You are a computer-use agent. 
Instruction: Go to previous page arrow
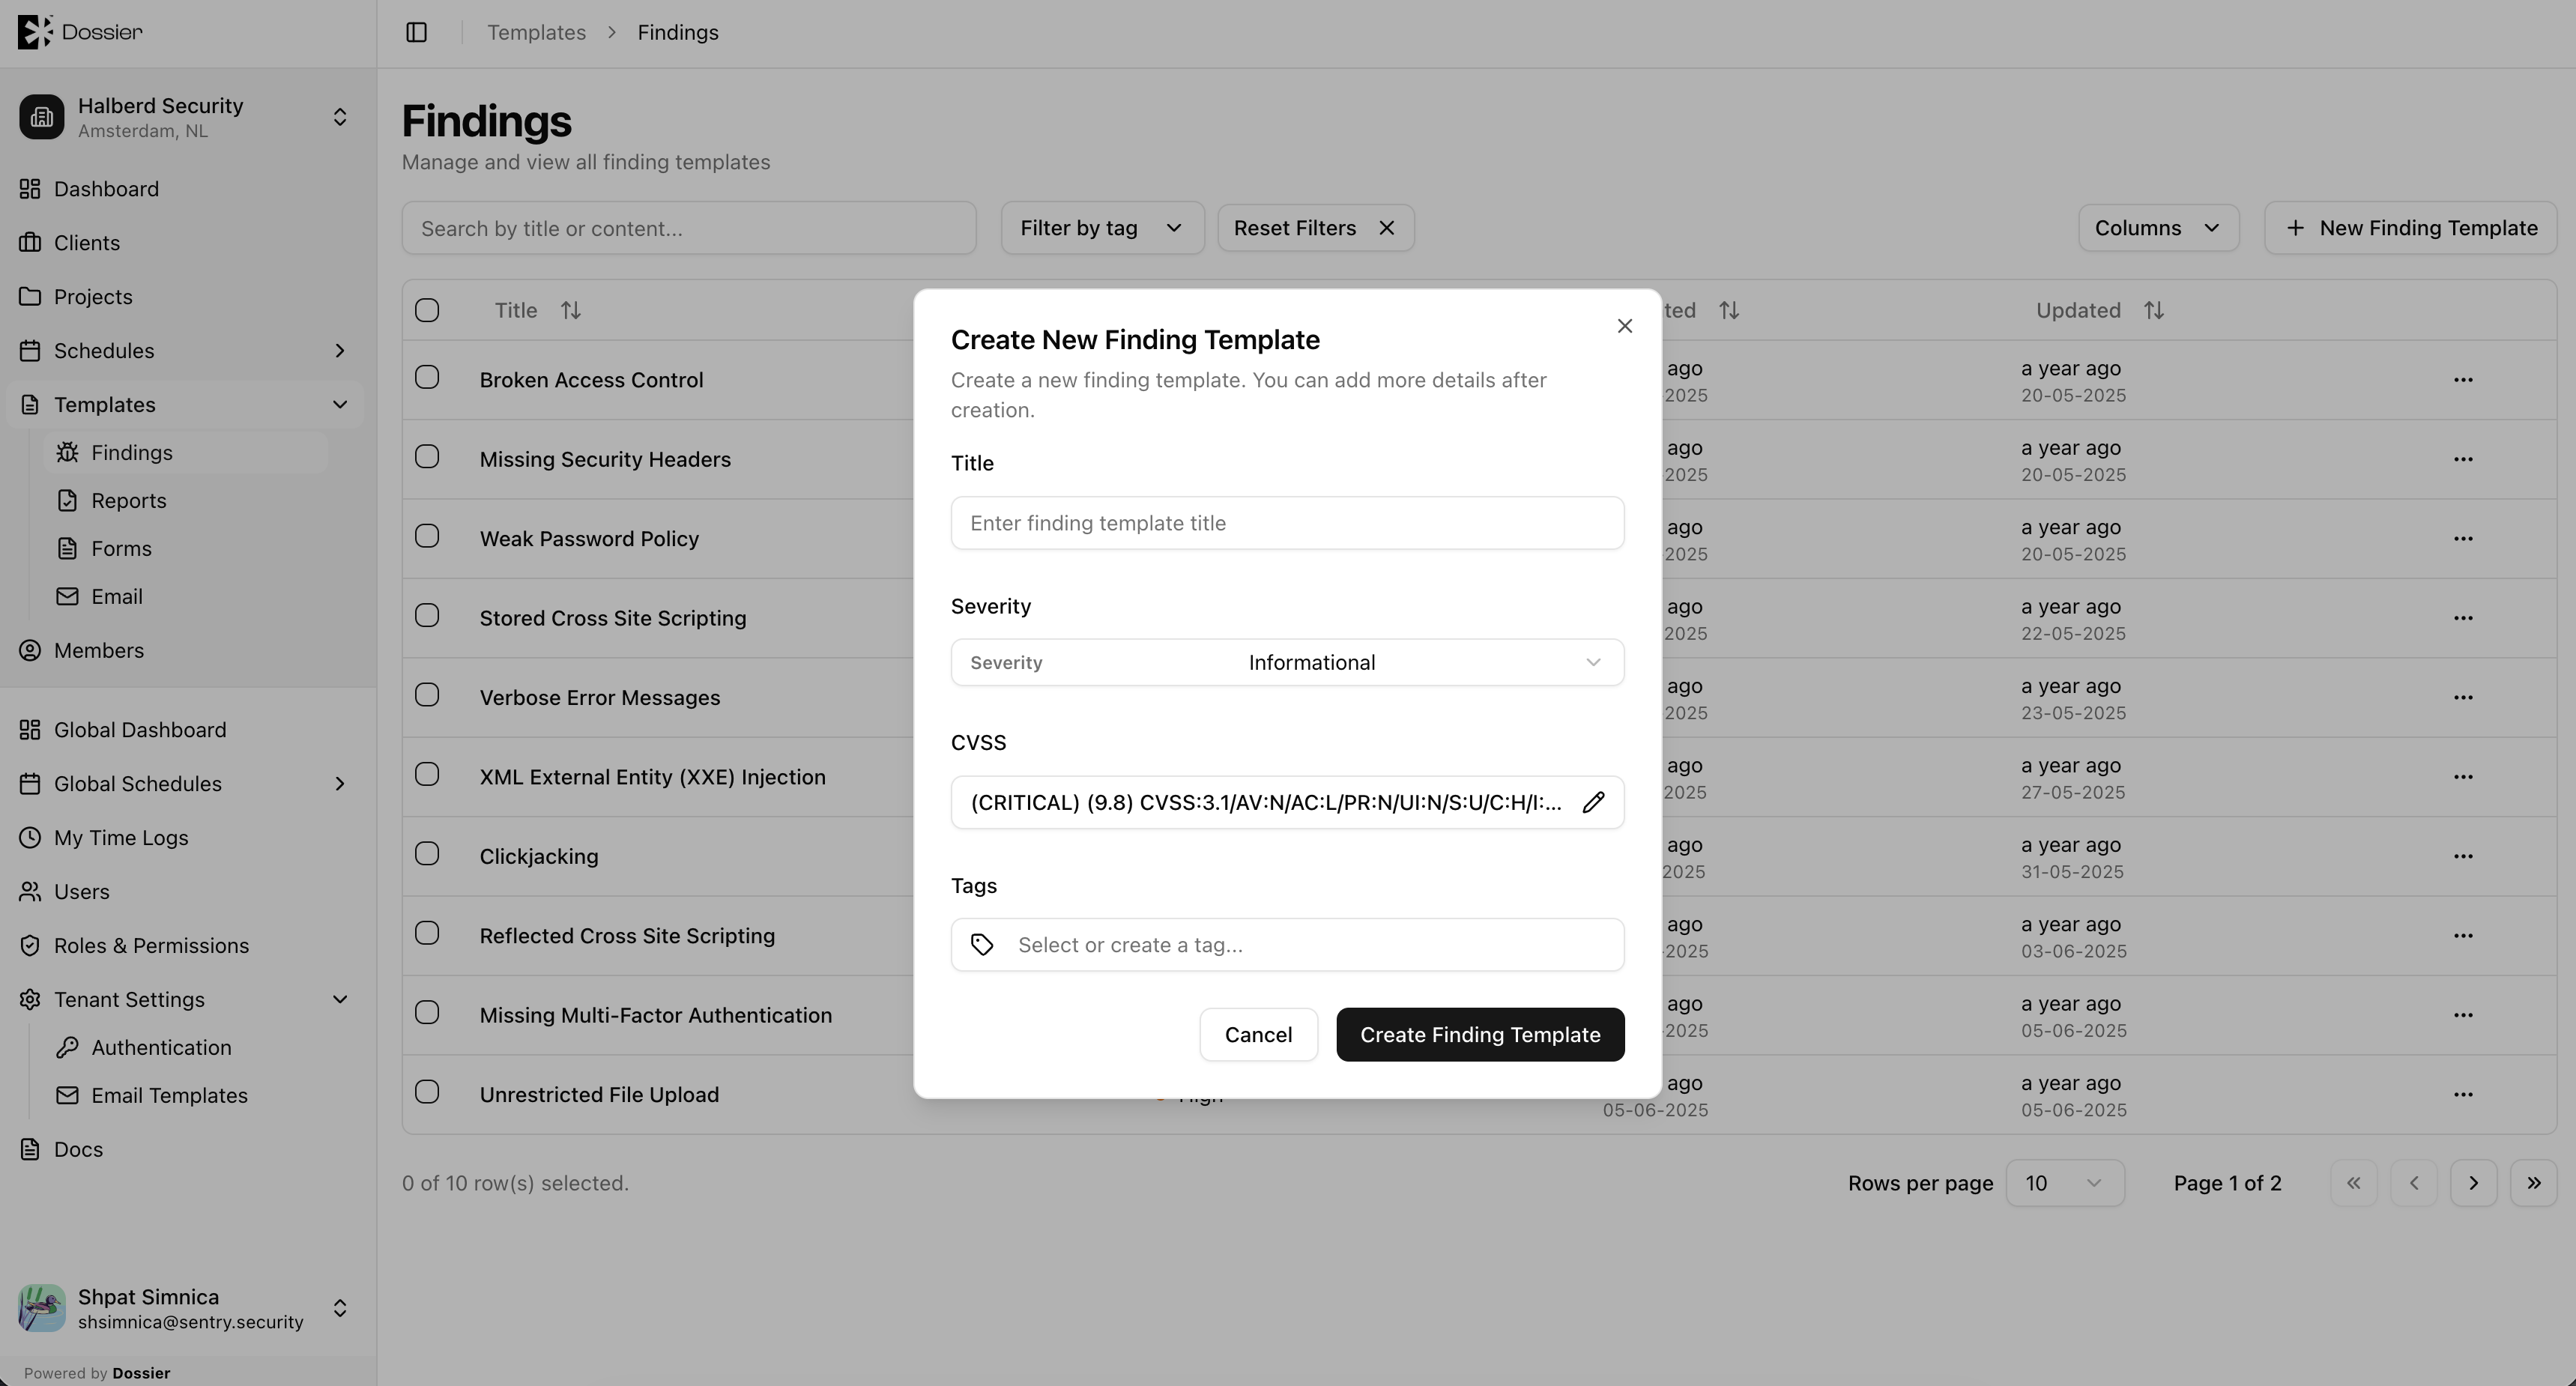(x=2413, y=1183)
